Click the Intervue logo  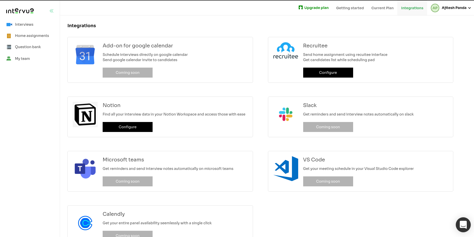tap(20, 11)
